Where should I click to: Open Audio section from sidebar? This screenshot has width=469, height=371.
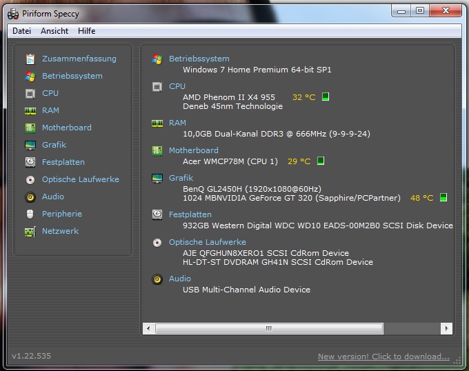[53, 197]
